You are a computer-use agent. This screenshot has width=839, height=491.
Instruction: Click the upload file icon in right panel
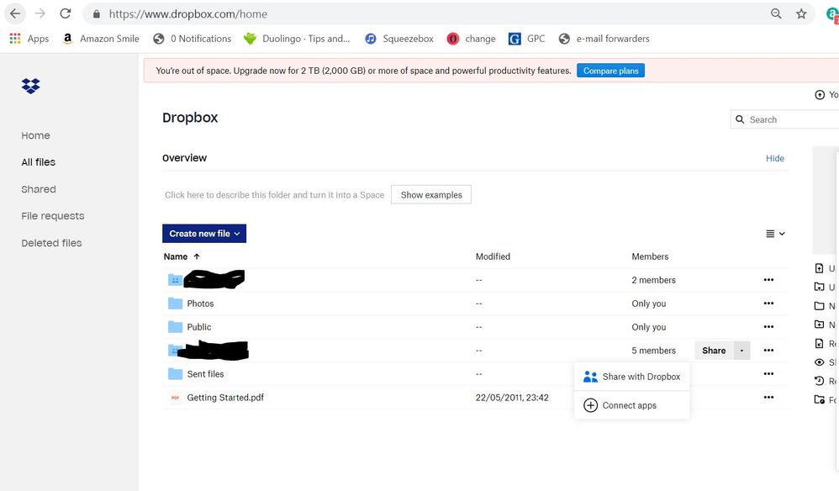[x=819, y=268]
